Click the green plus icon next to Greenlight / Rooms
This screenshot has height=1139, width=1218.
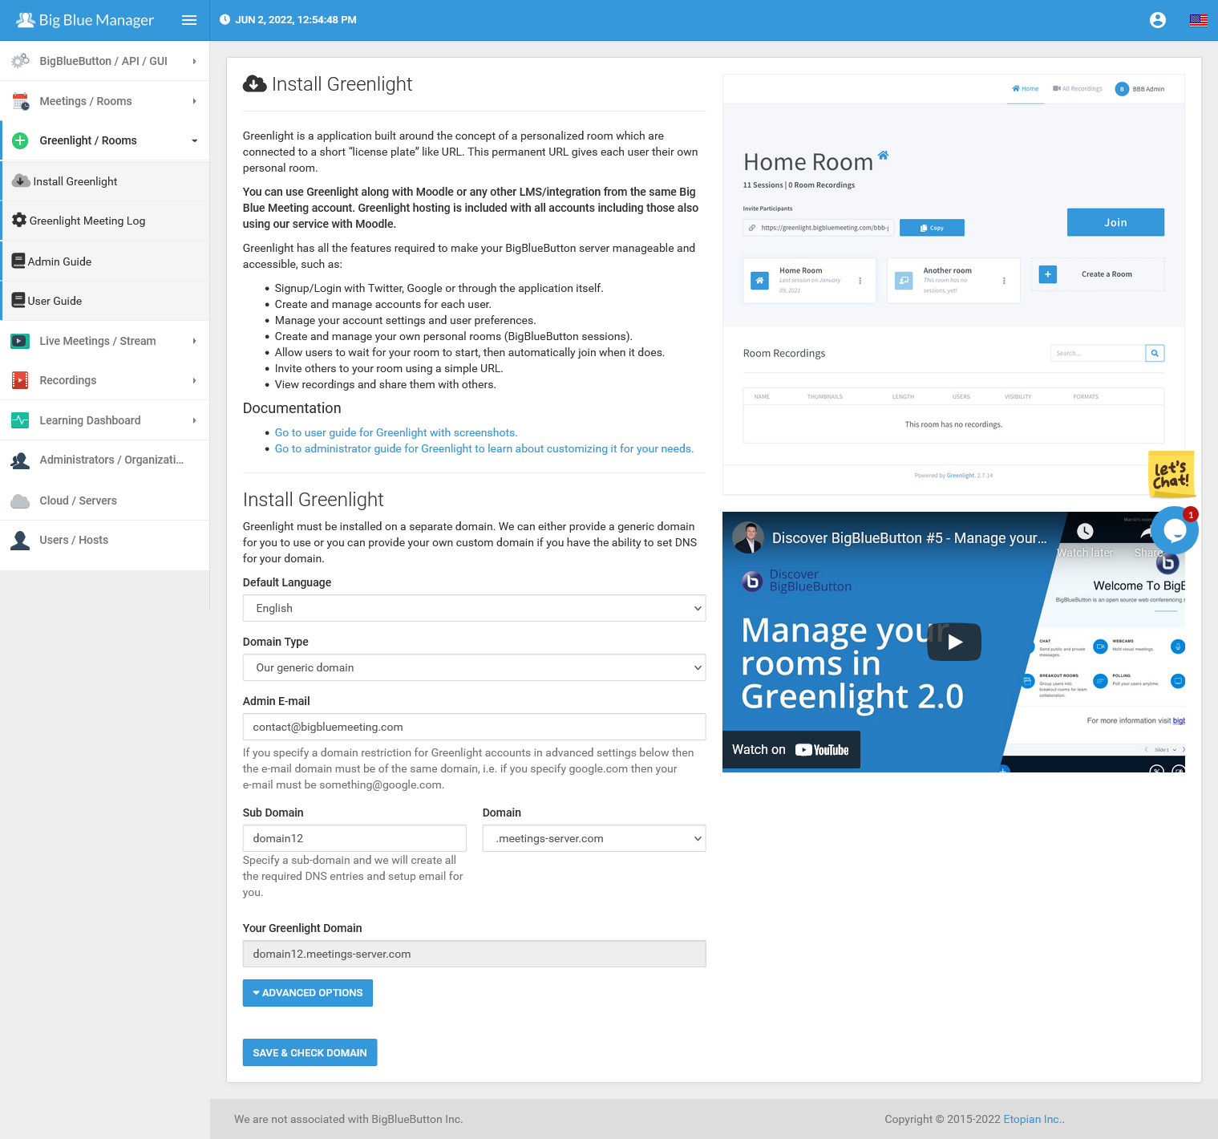coord(20,140)
